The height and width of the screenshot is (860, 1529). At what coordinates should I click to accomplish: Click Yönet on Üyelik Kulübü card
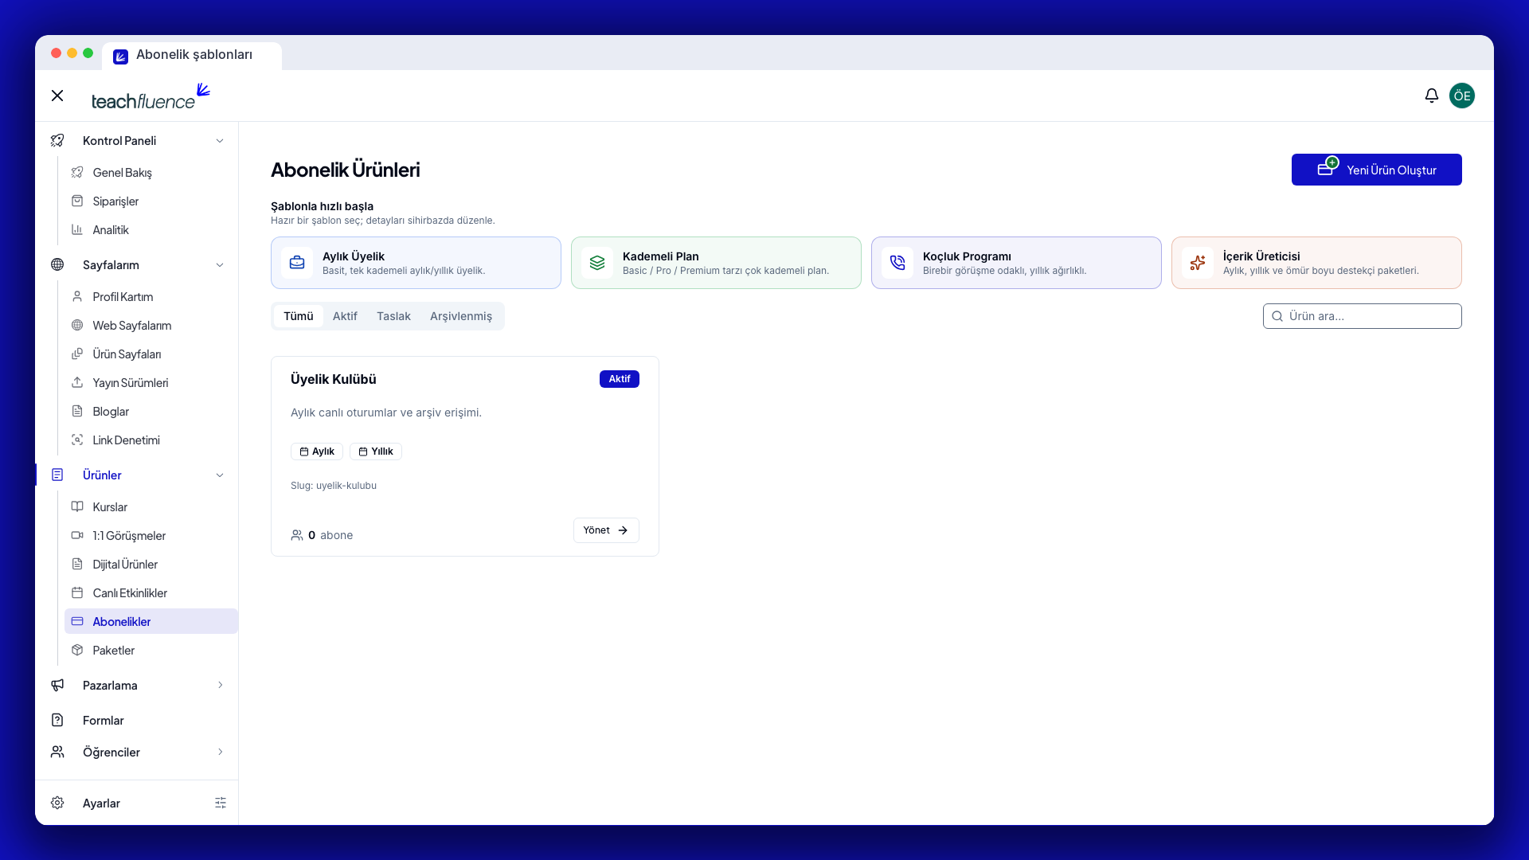[x=606, y=530]
